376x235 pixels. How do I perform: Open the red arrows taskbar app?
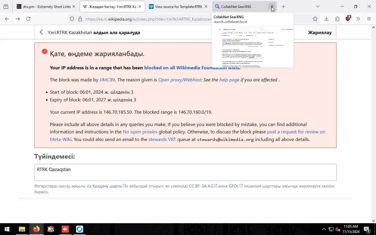(65, 229)
